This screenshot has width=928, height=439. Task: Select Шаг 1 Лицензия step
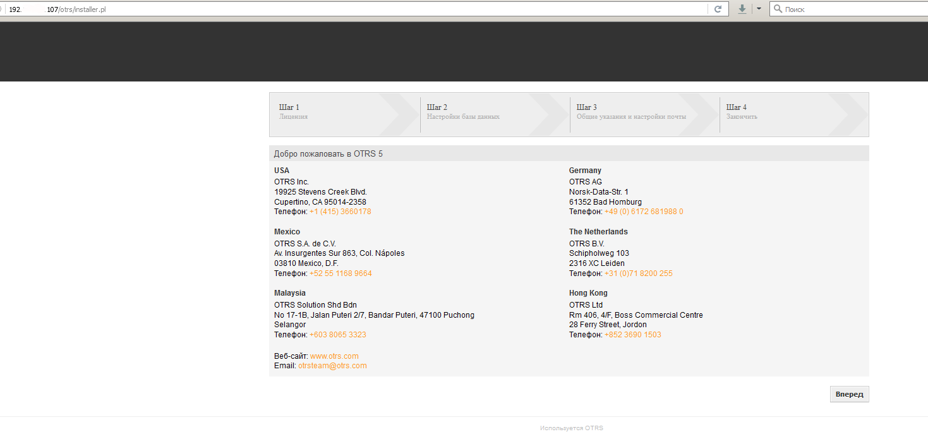point(344,114)
